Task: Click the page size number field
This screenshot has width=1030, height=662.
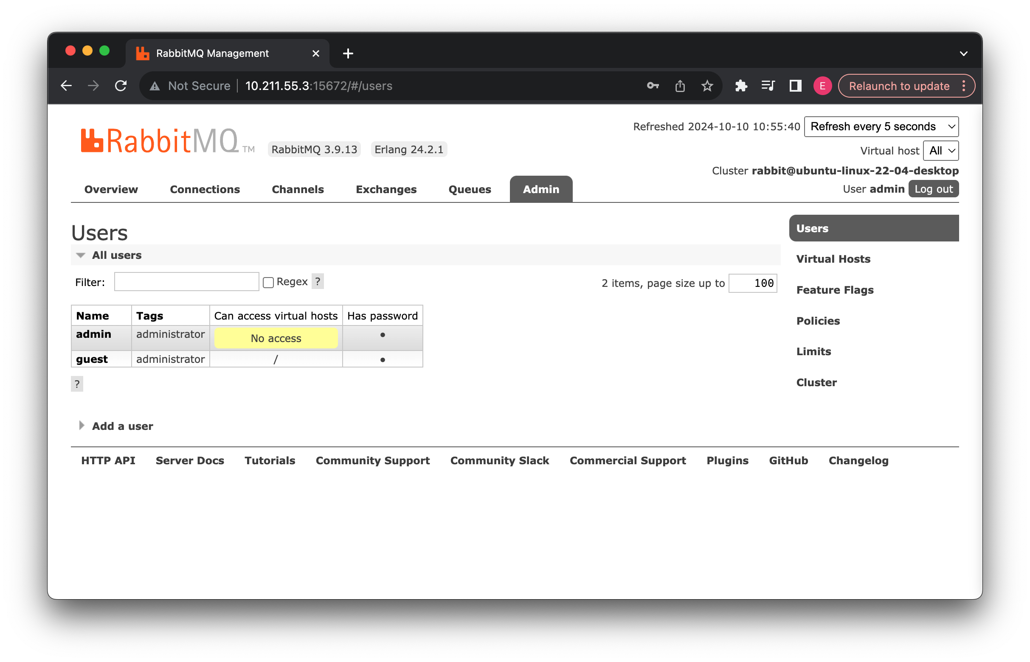Action: tap(753, 283)
